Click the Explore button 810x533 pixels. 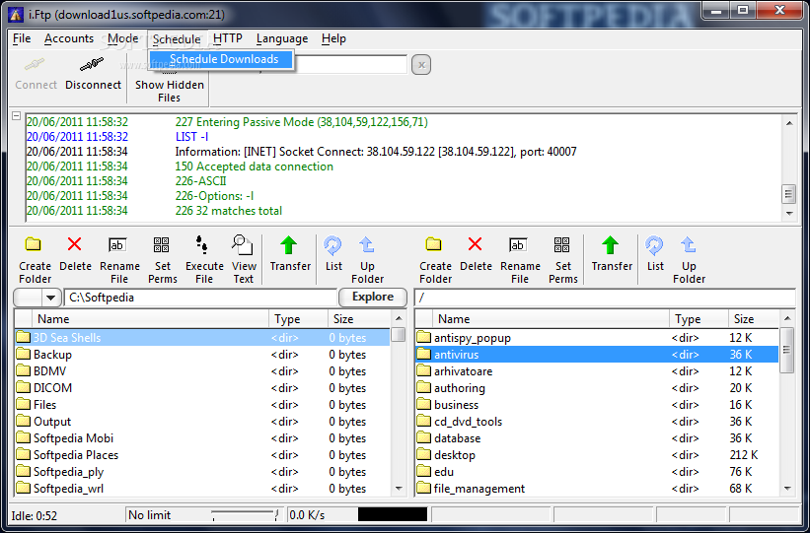pyautogui.click(x=373, y=297)
